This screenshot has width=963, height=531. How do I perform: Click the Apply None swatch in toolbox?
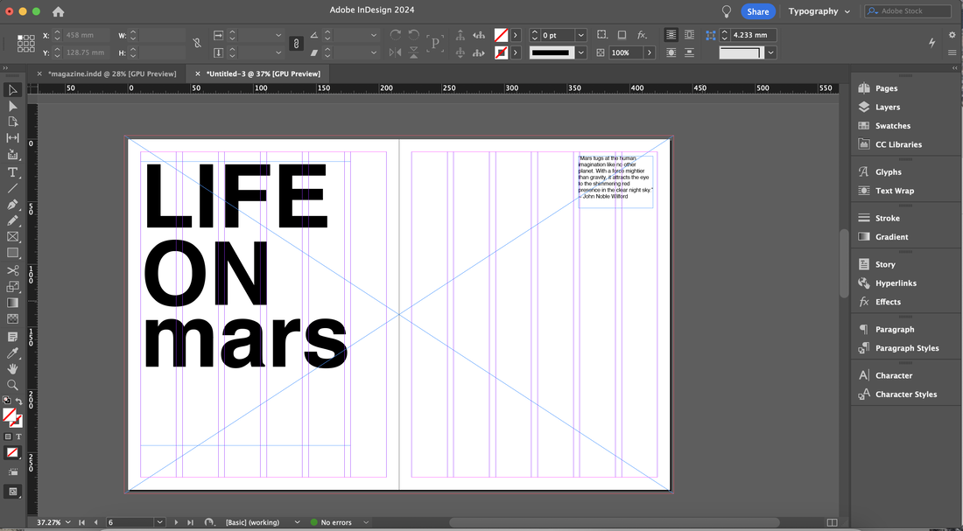tap(12, 453)
